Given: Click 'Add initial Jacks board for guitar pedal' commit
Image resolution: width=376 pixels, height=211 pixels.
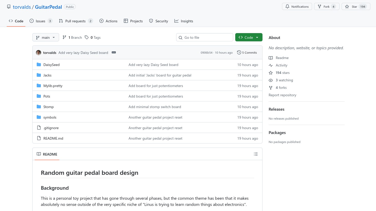Looking at the screenshot, I should pos(160,75).
